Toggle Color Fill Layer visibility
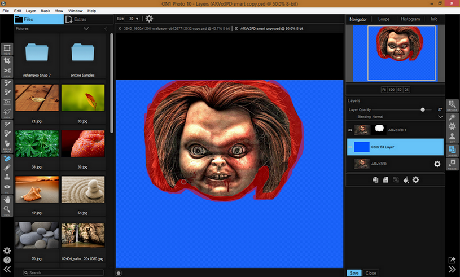The width and height of the screenshot is (460, 277). point(350,147)
